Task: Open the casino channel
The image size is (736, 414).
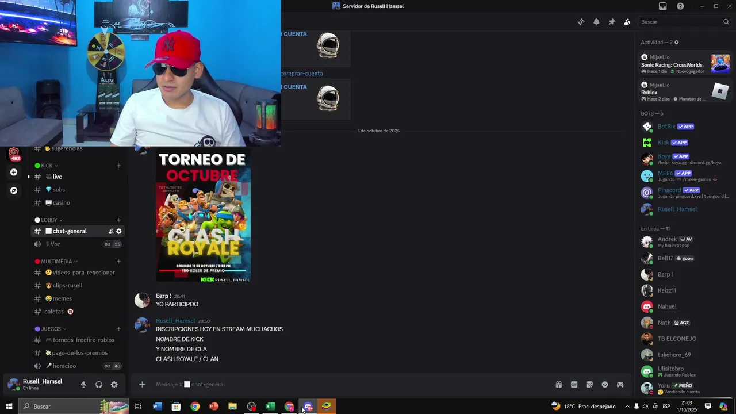Action: pos(78,202)
